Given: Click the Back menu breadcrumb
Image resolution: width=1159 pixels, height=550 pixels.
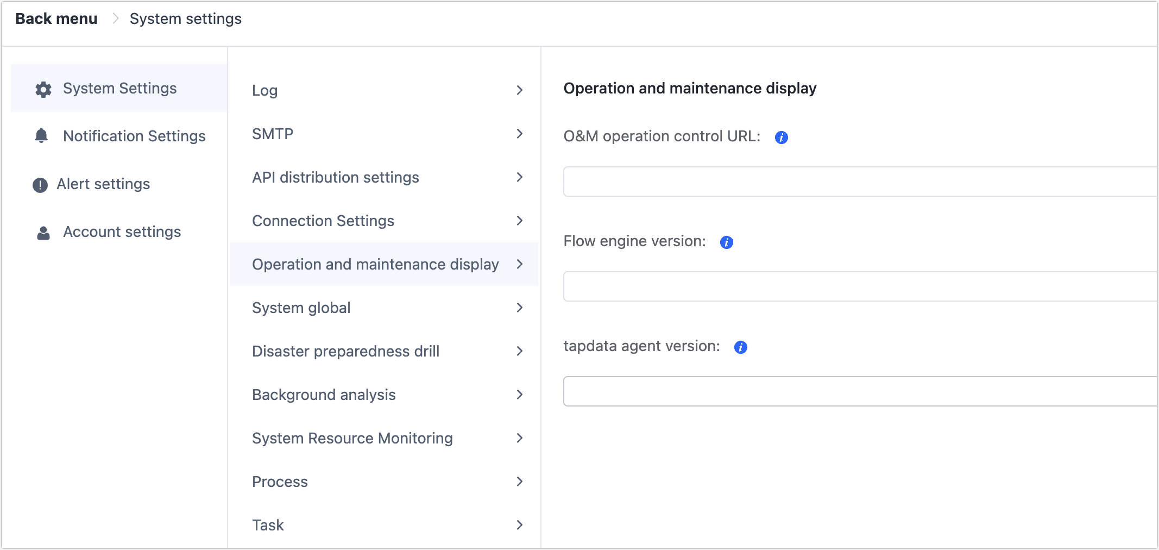Looking at the screenshot, I should [56, 18].
